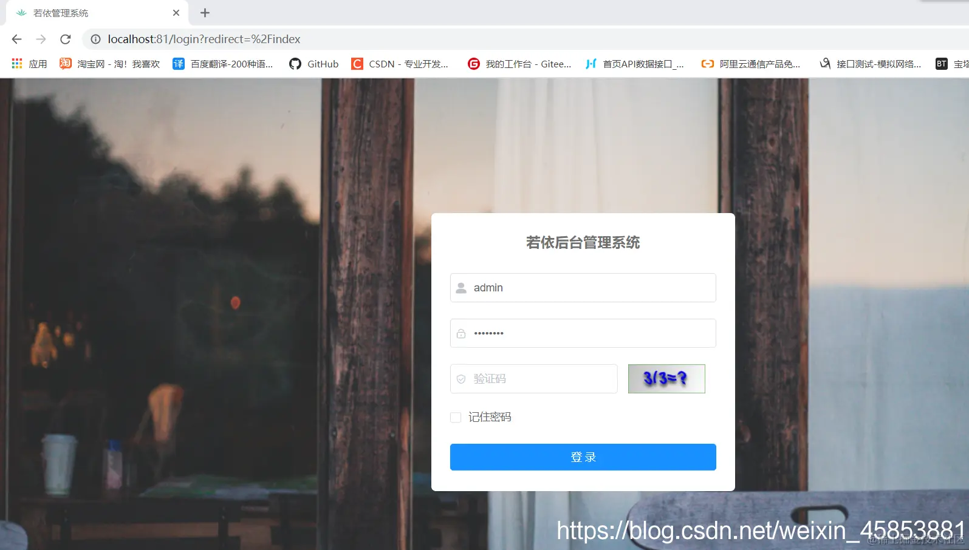Click the user icon in username field
969x550 pixels.
461,288
